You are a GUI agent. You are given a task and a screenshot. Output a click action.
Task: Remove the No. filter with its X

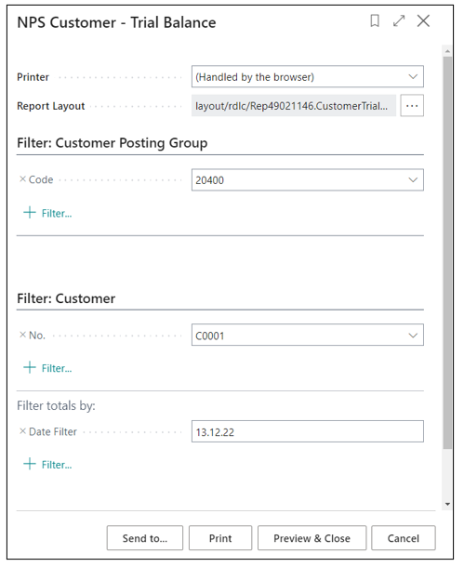point(22,335)
